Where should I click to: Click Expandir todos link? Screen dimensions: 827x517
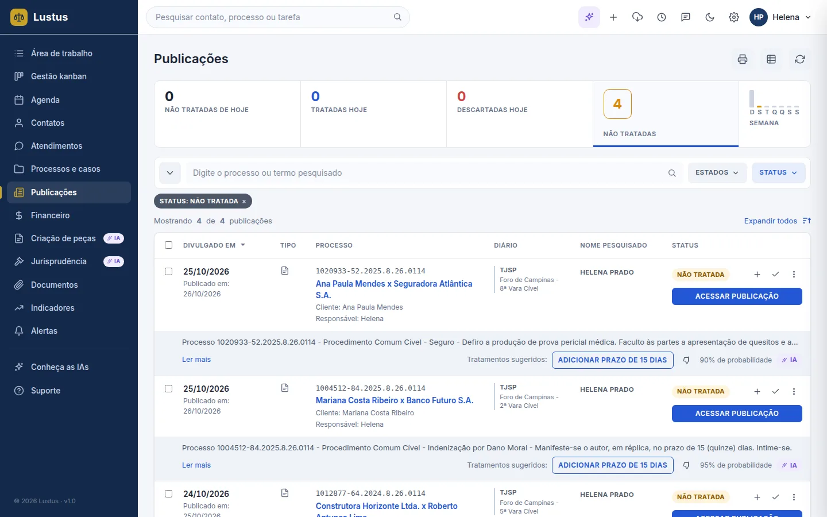(778, 221)
